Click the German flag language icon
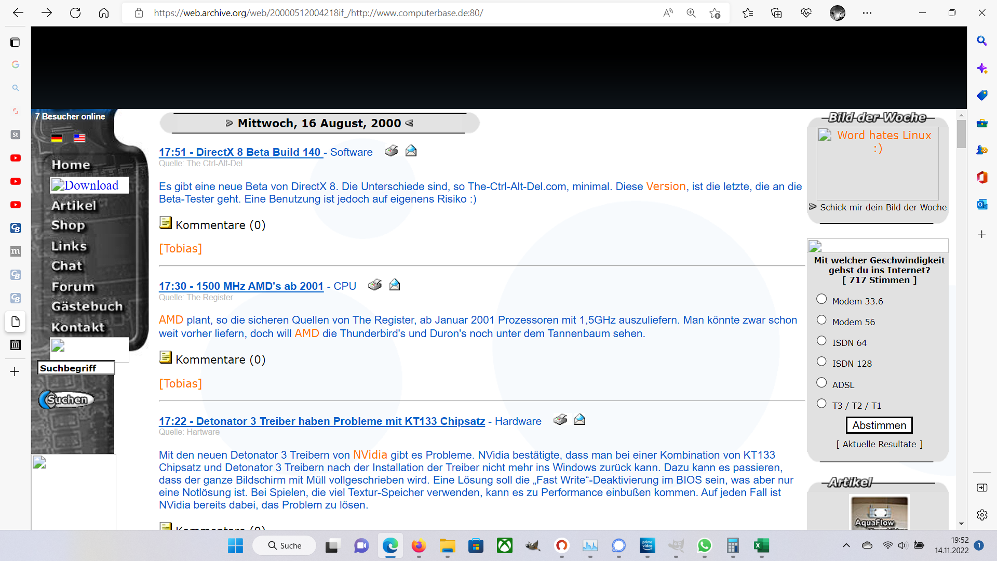The image size is (997, 561). (57, 138)
